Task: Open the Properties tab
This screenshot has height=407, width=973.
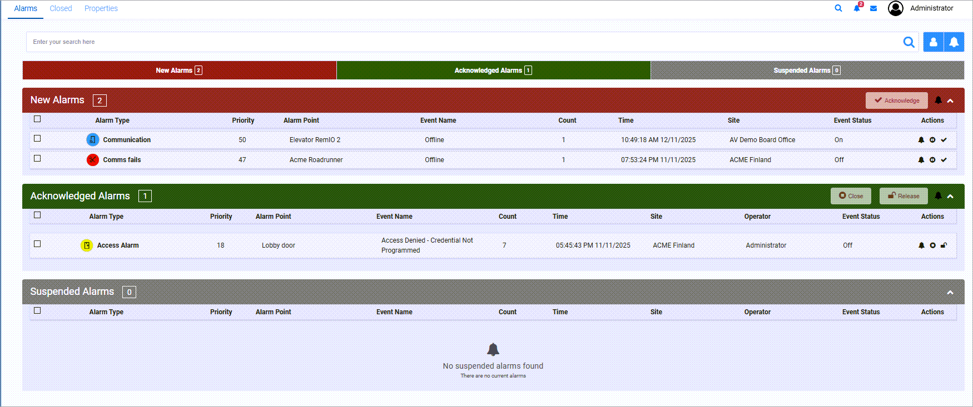Action: pyautogui.click(x=101, y=8)
